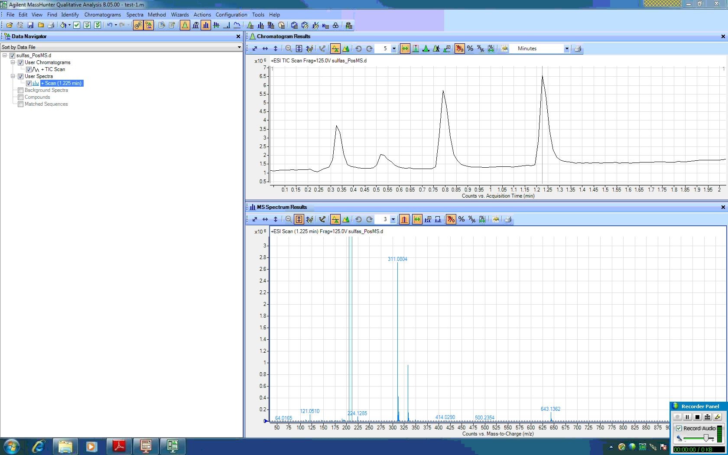
Task: Open Internet Explorer from taskbar
Action: (x=38, y=446)
